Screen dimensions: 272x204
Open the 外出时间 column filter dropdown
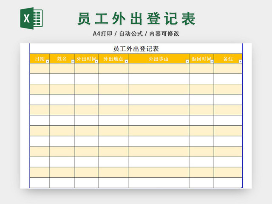[x=96, y=61]
